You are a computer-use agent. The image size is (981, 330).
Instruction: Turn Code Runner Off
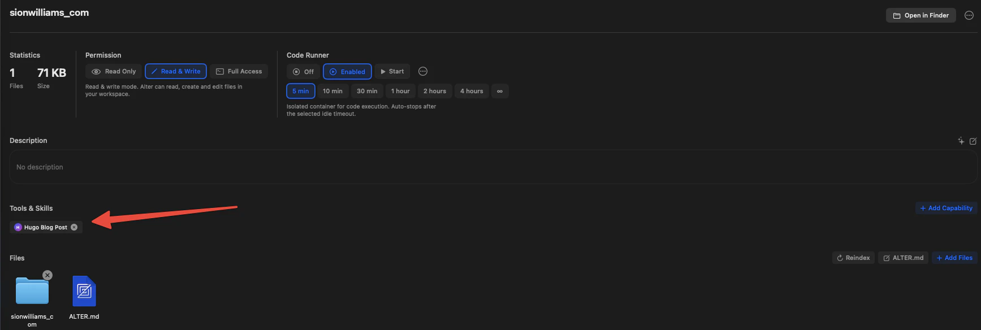[x=303, y=72]
